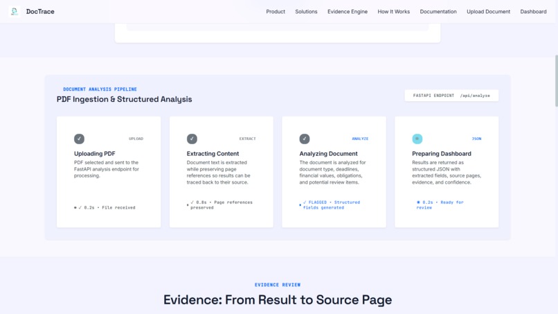Click the Uploading PDF checkmark icon
Screen dimensions: 558x314
79,139
